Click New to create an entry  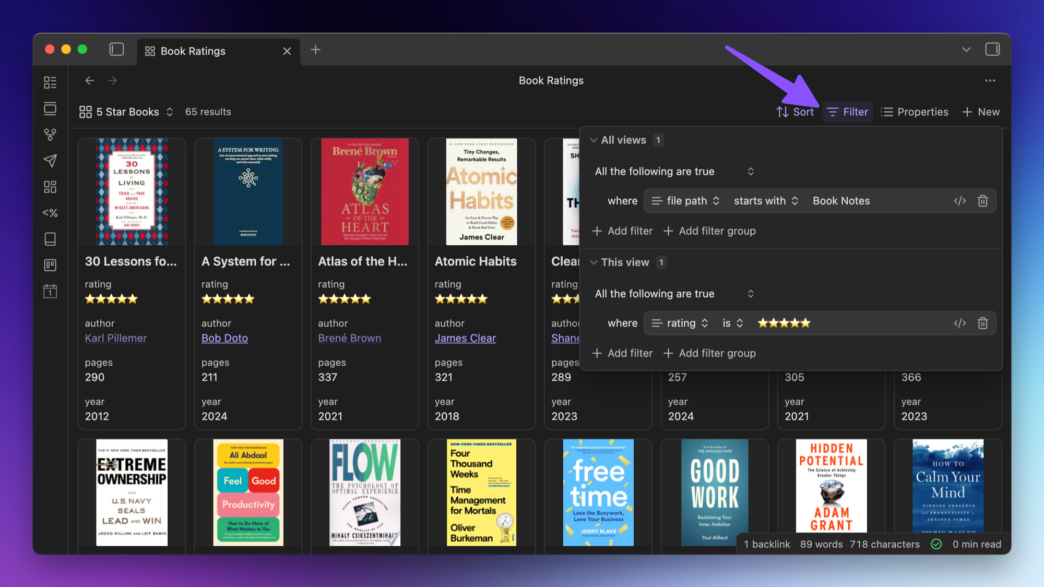tap(981, 112)
